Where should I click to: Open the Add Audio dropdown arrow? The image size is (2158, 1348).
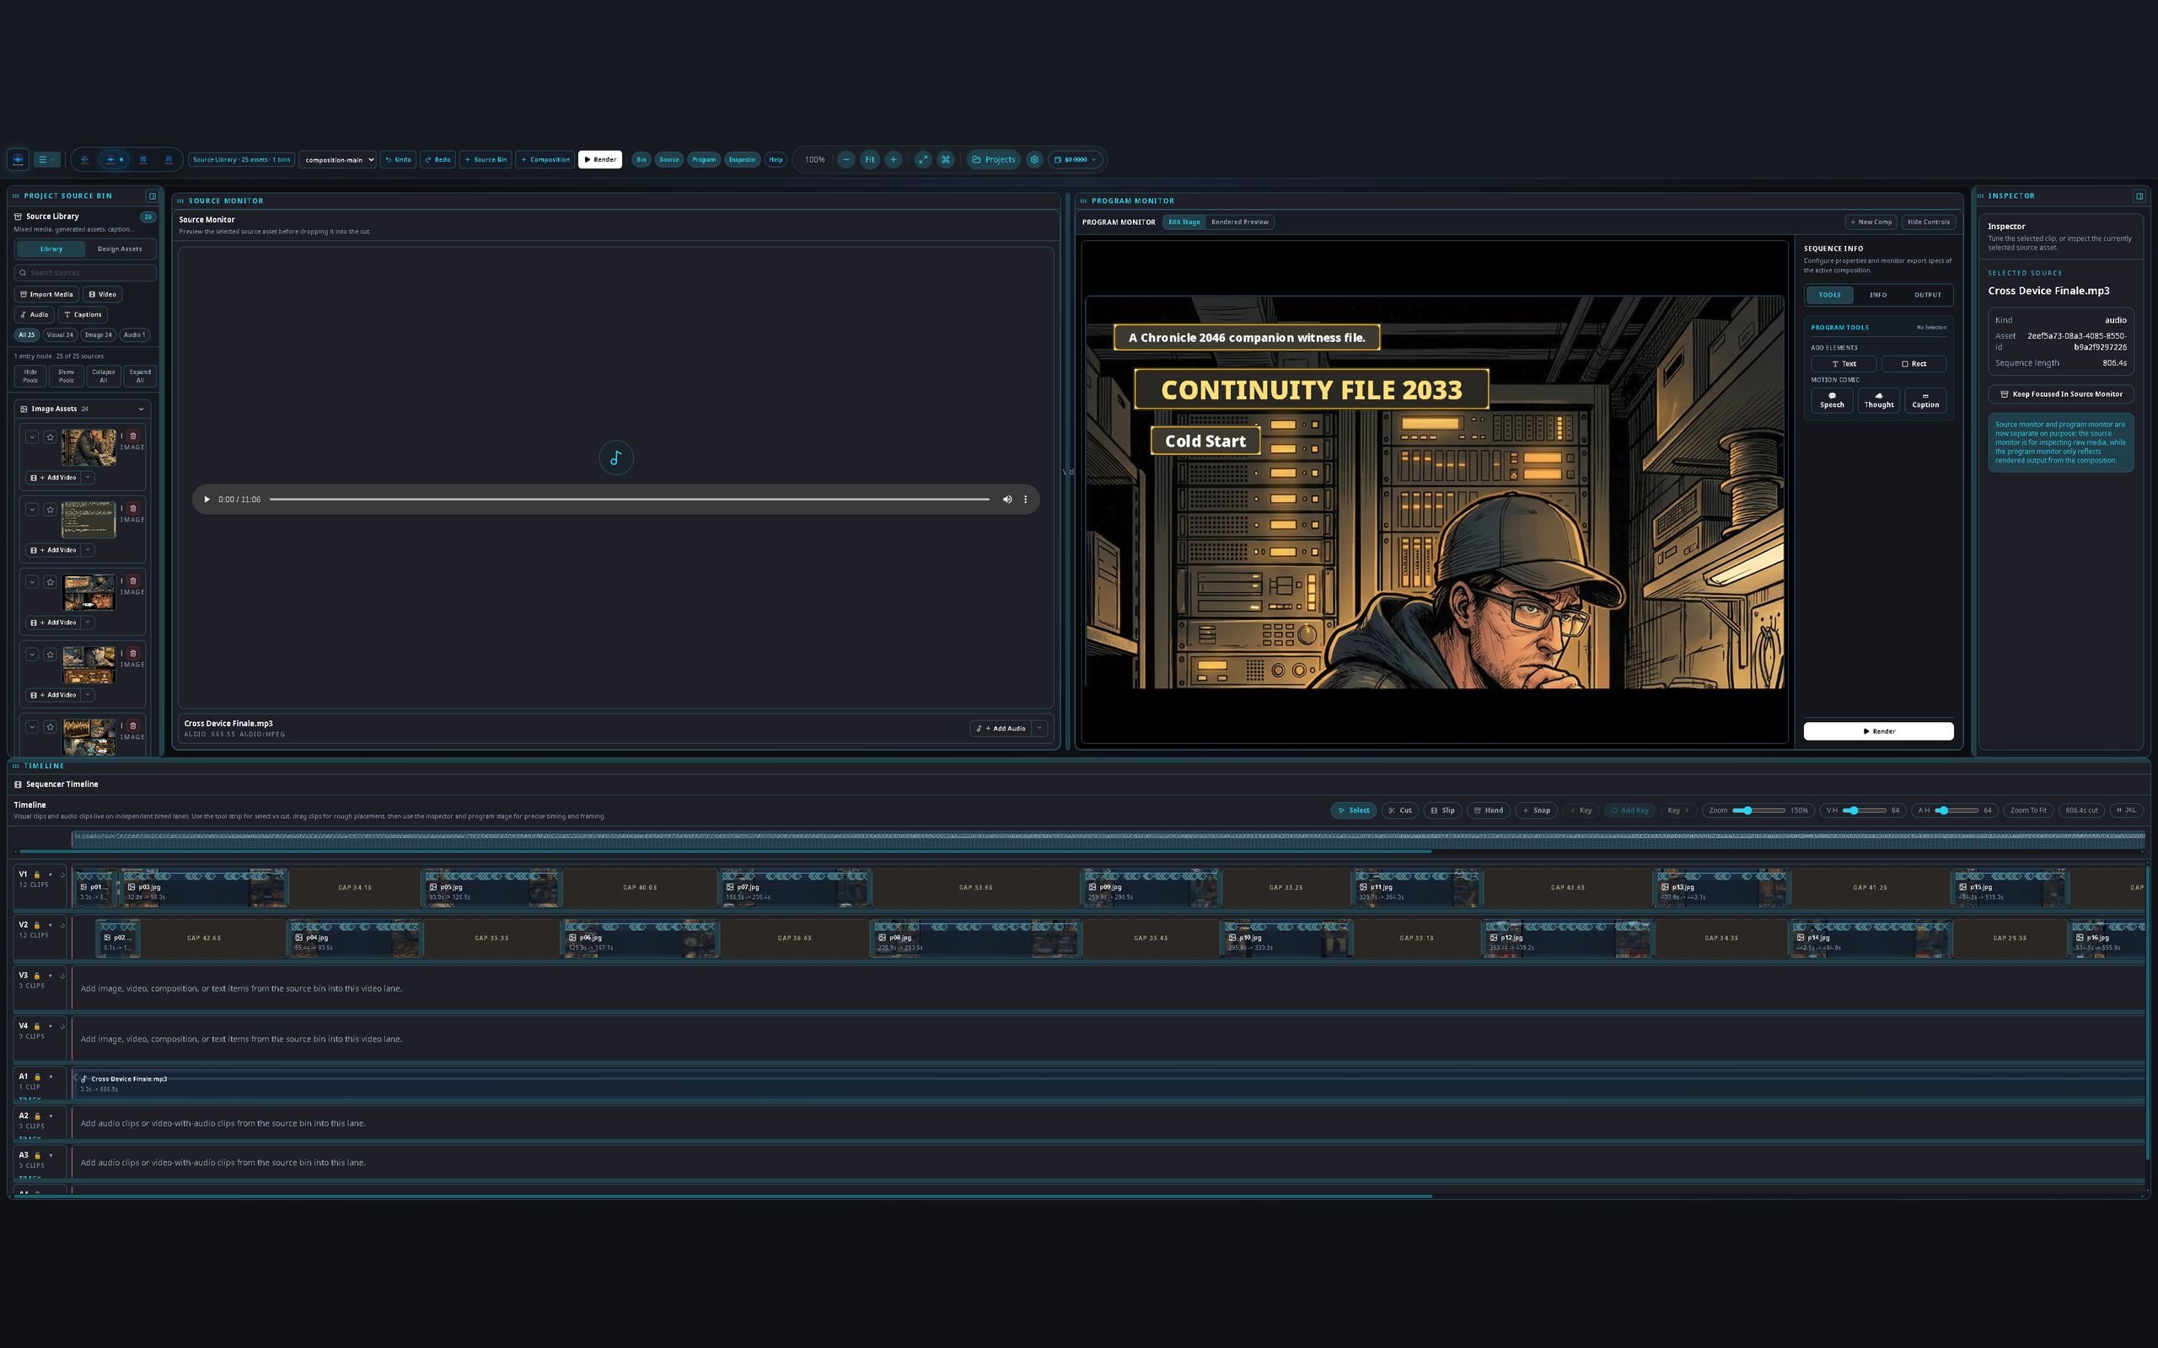(x=1039, y=729)
